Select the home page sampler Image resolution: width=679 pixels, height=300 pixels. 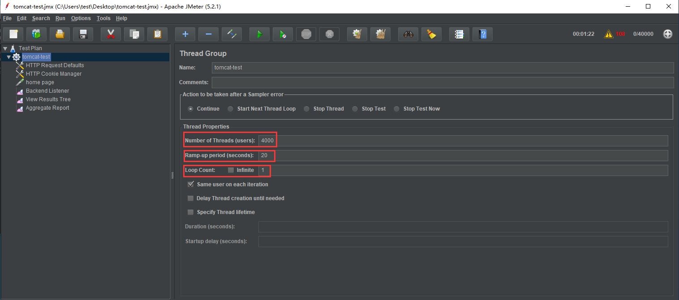point(40,82)
